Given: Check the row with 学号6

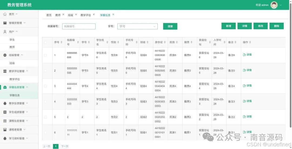Looking at the screenshot, I should tap(45, 55).
